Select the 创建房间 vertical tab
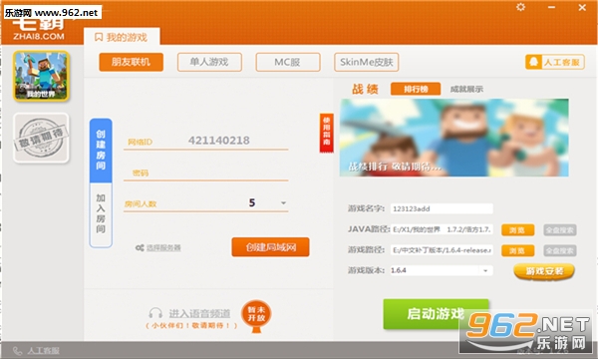Viewport: 598px width, 359px height. (101, 151)
